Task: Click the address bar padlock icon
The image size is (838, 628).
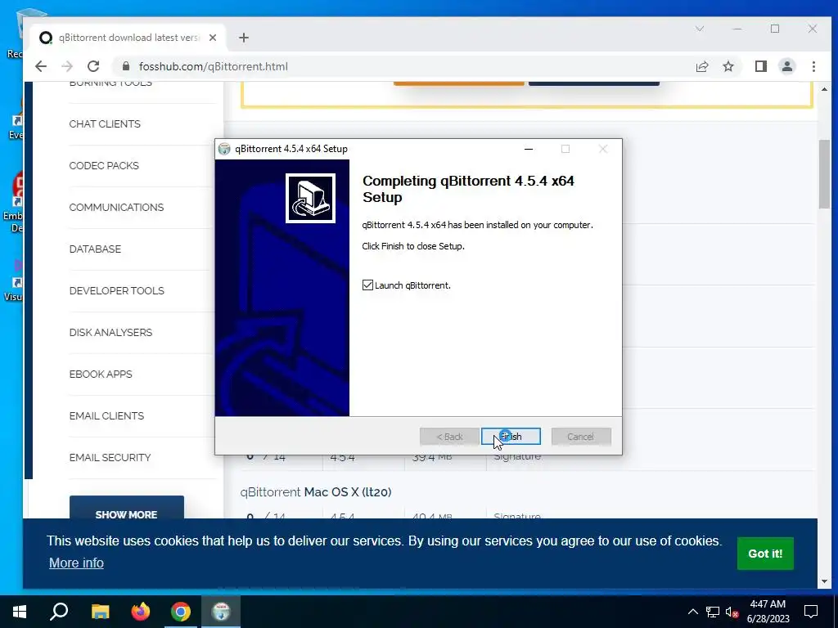Action: tap(126, 66)
